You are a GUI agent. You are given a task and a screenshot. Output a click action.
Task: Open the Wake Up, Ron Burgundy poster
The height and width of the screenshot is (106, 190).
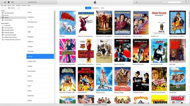point(86,23)
